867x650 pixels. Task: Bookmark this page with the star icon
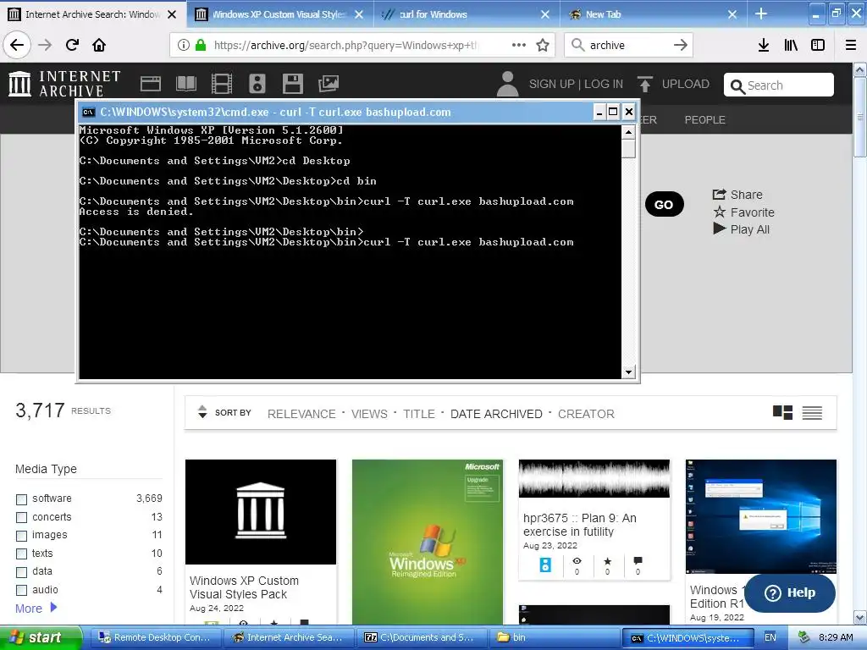(x=543, y=45)
